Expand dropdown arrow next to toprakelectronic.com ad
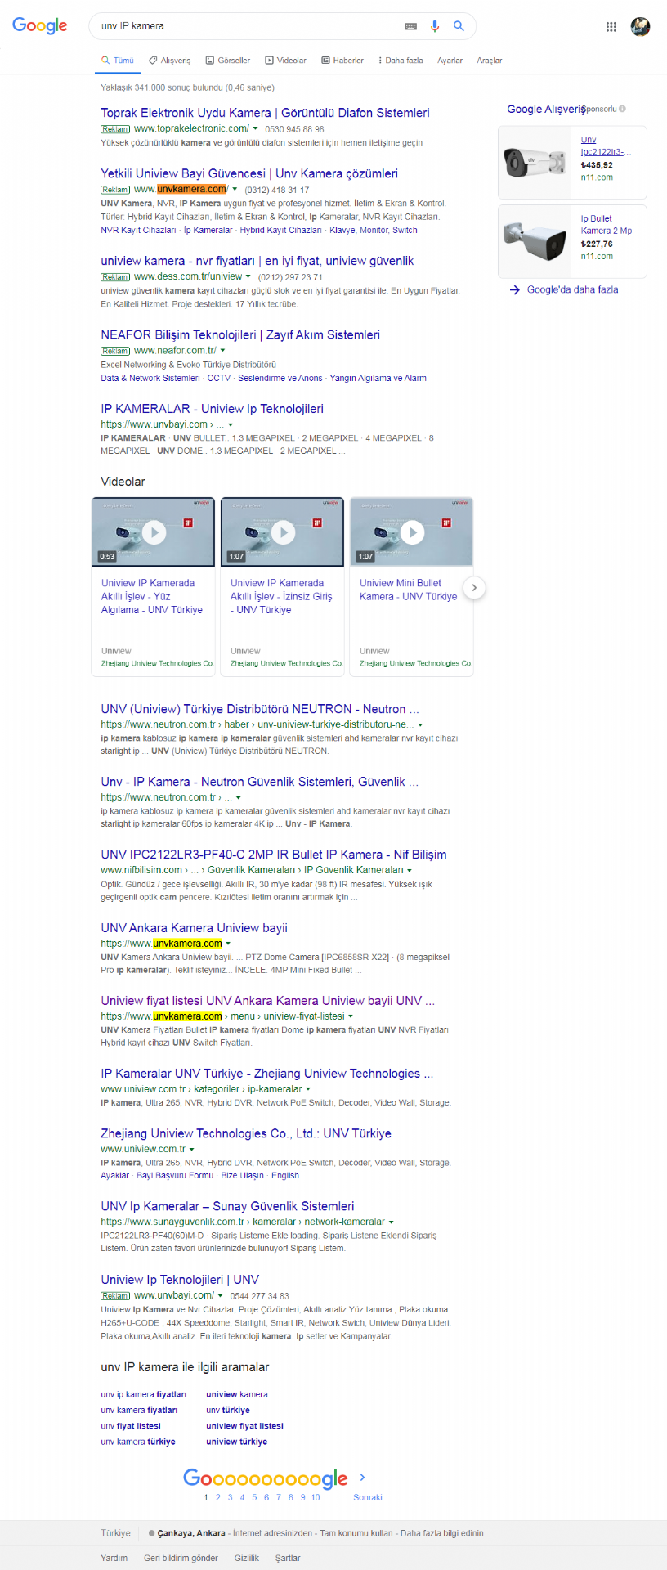667x1570 pixels. point(256,128)
